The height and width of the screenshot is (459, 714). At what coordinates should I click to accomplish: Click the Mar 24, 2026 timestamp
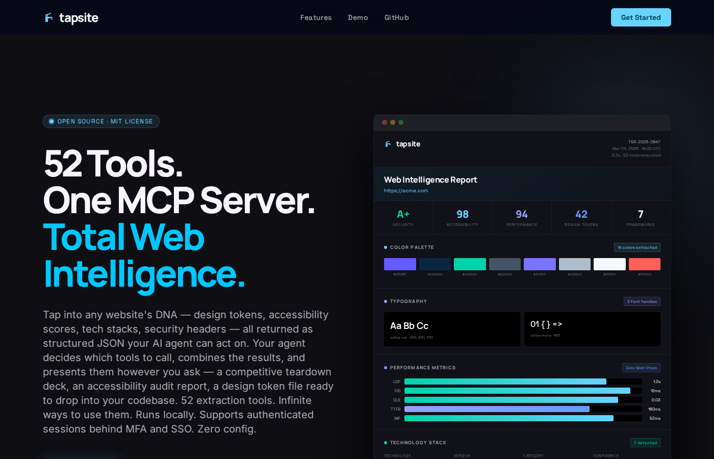pyautogui.click(x=636, y=148)
